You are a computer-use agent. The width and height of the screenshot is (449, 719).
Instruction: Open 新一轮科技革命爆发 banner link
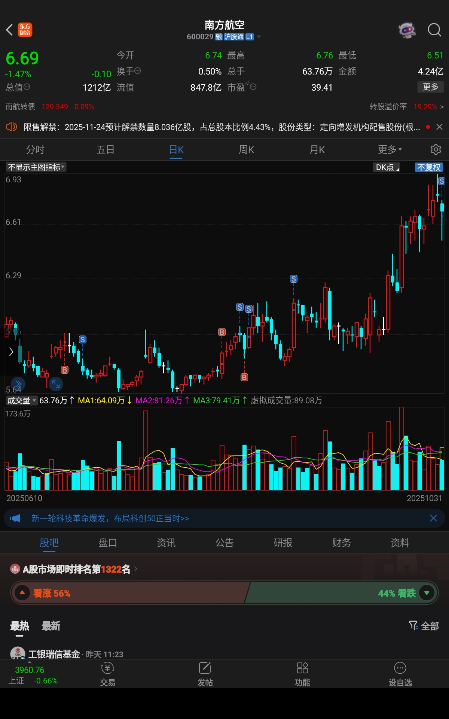click(110, 518)
